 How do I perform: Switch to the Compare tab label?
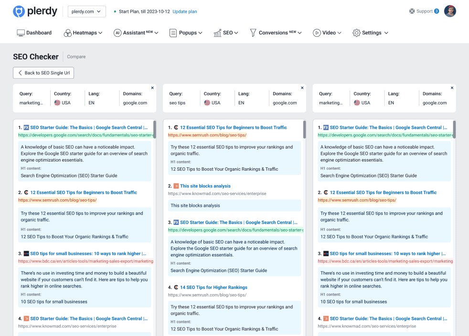click(x=76, y=57)
